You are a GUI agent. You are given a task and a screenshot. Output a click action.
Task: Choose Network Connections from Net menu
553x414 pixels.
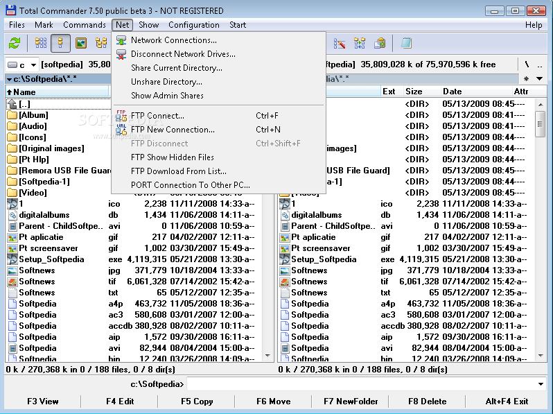tap(218, 40)
